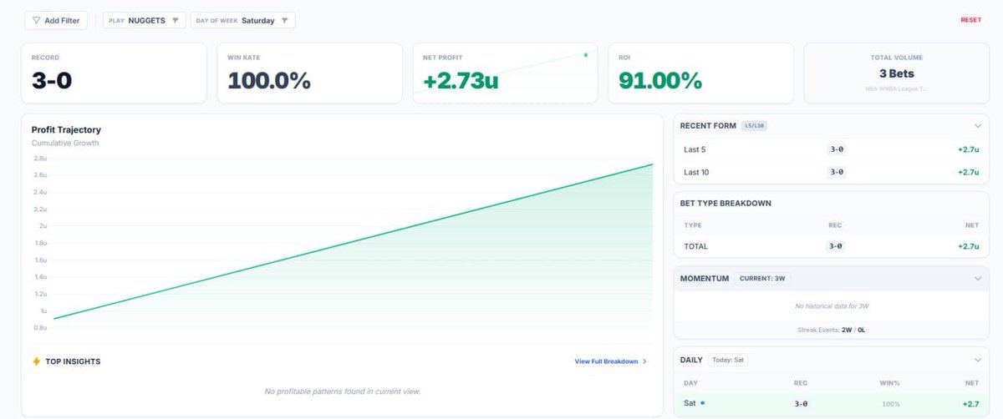Click the L5/L10 badge in Recent Form

click(752, 126)
